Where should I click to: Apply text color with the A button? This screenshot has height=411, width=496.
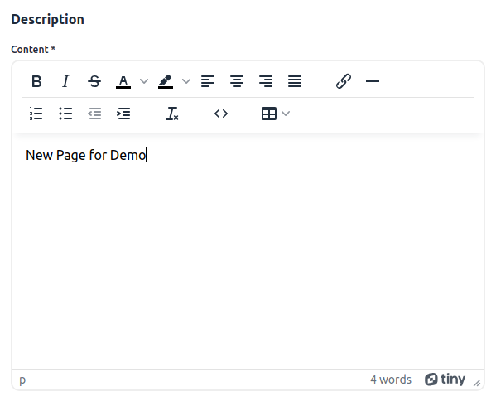(x=123, y=81)
